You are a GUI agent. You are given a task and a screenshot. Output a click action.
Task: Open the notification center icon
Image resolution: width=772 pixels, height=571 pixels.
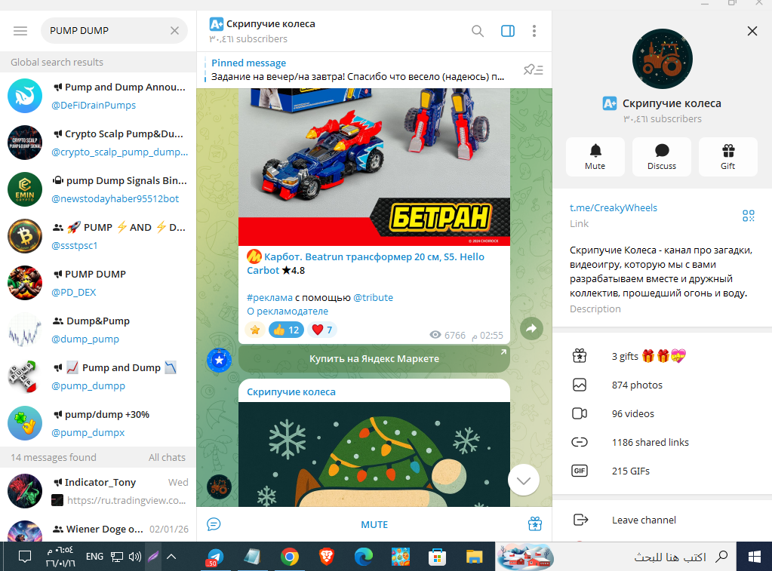25,557
